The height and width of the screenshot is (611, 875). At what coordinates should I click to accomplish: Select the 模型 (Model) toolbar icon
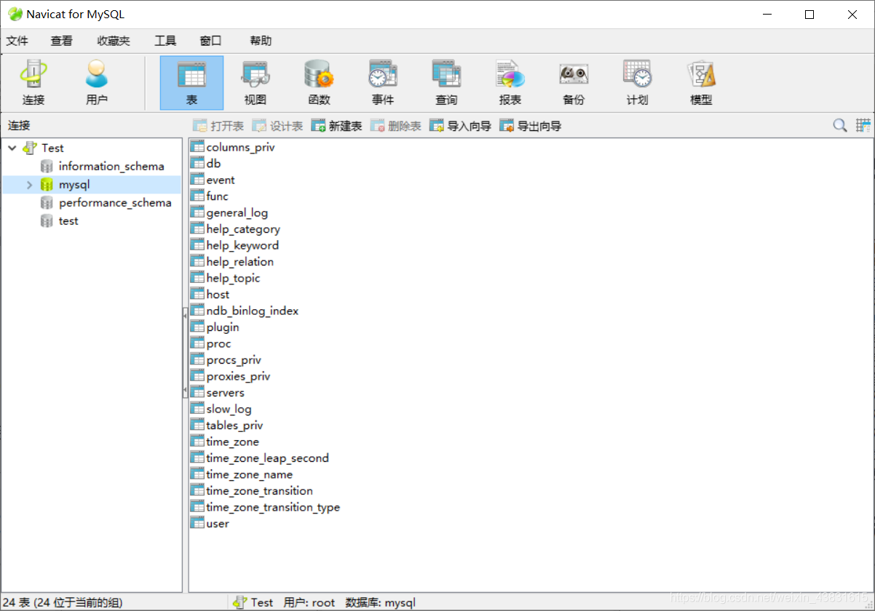point(701,83)
